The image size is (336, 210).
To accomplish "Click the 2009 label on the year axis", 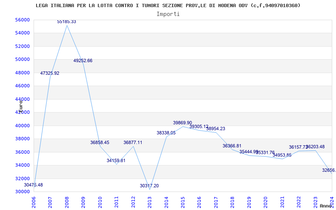I will (83, 202).
